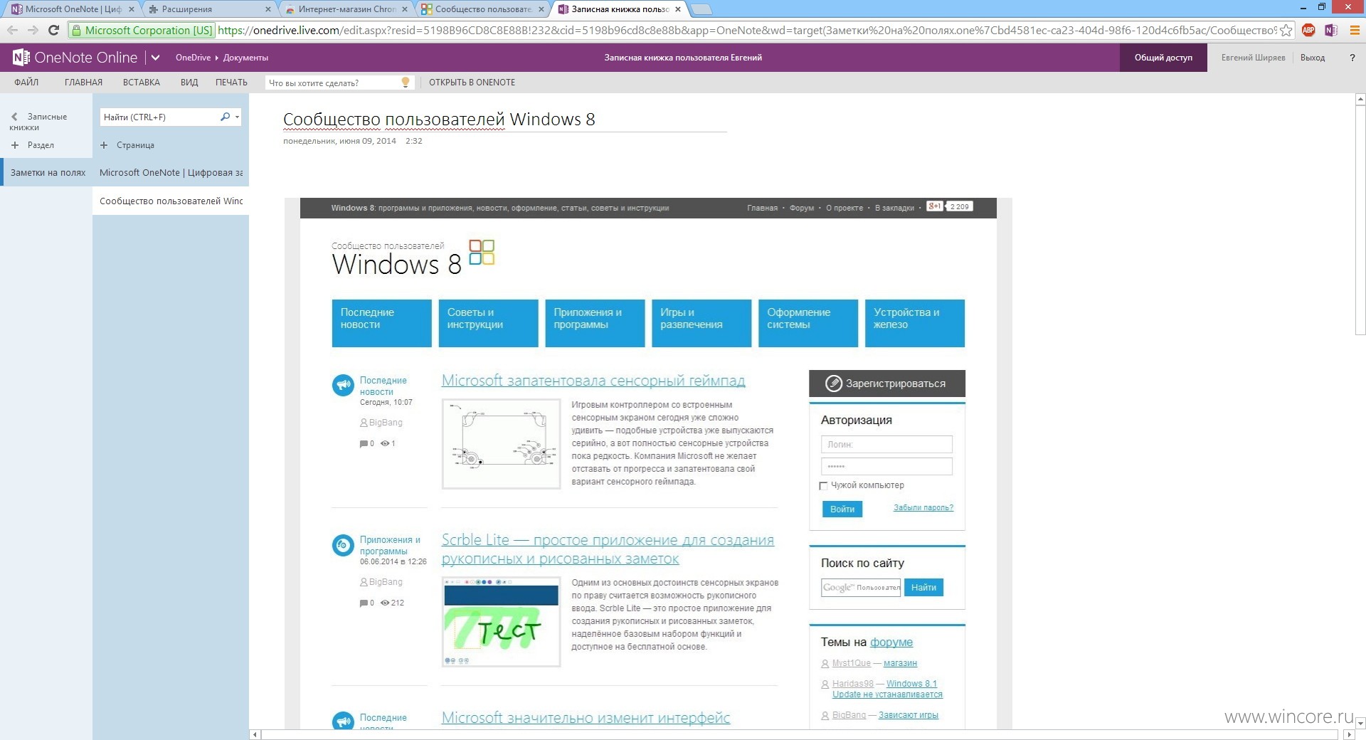Click the comments icon under first article's BigBang
This screenshot has height=740, width=1366.
[x=364, y=443]
